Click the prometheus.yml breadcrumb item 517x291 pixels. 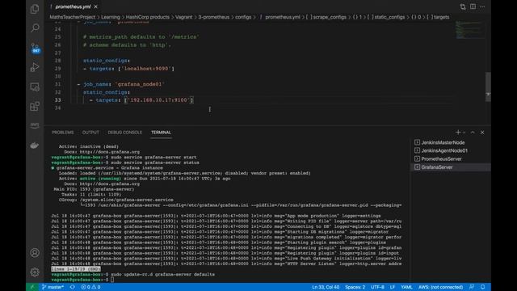[280, 17]
